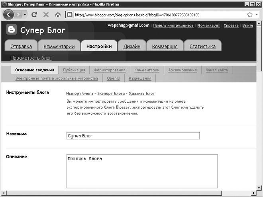Open the Разрешения settings sub-tab

tap(140, 78)
